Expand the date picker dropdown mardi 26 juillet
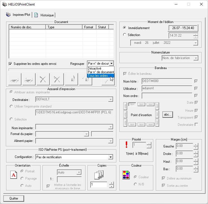208x204 pixels. (196, 43)
